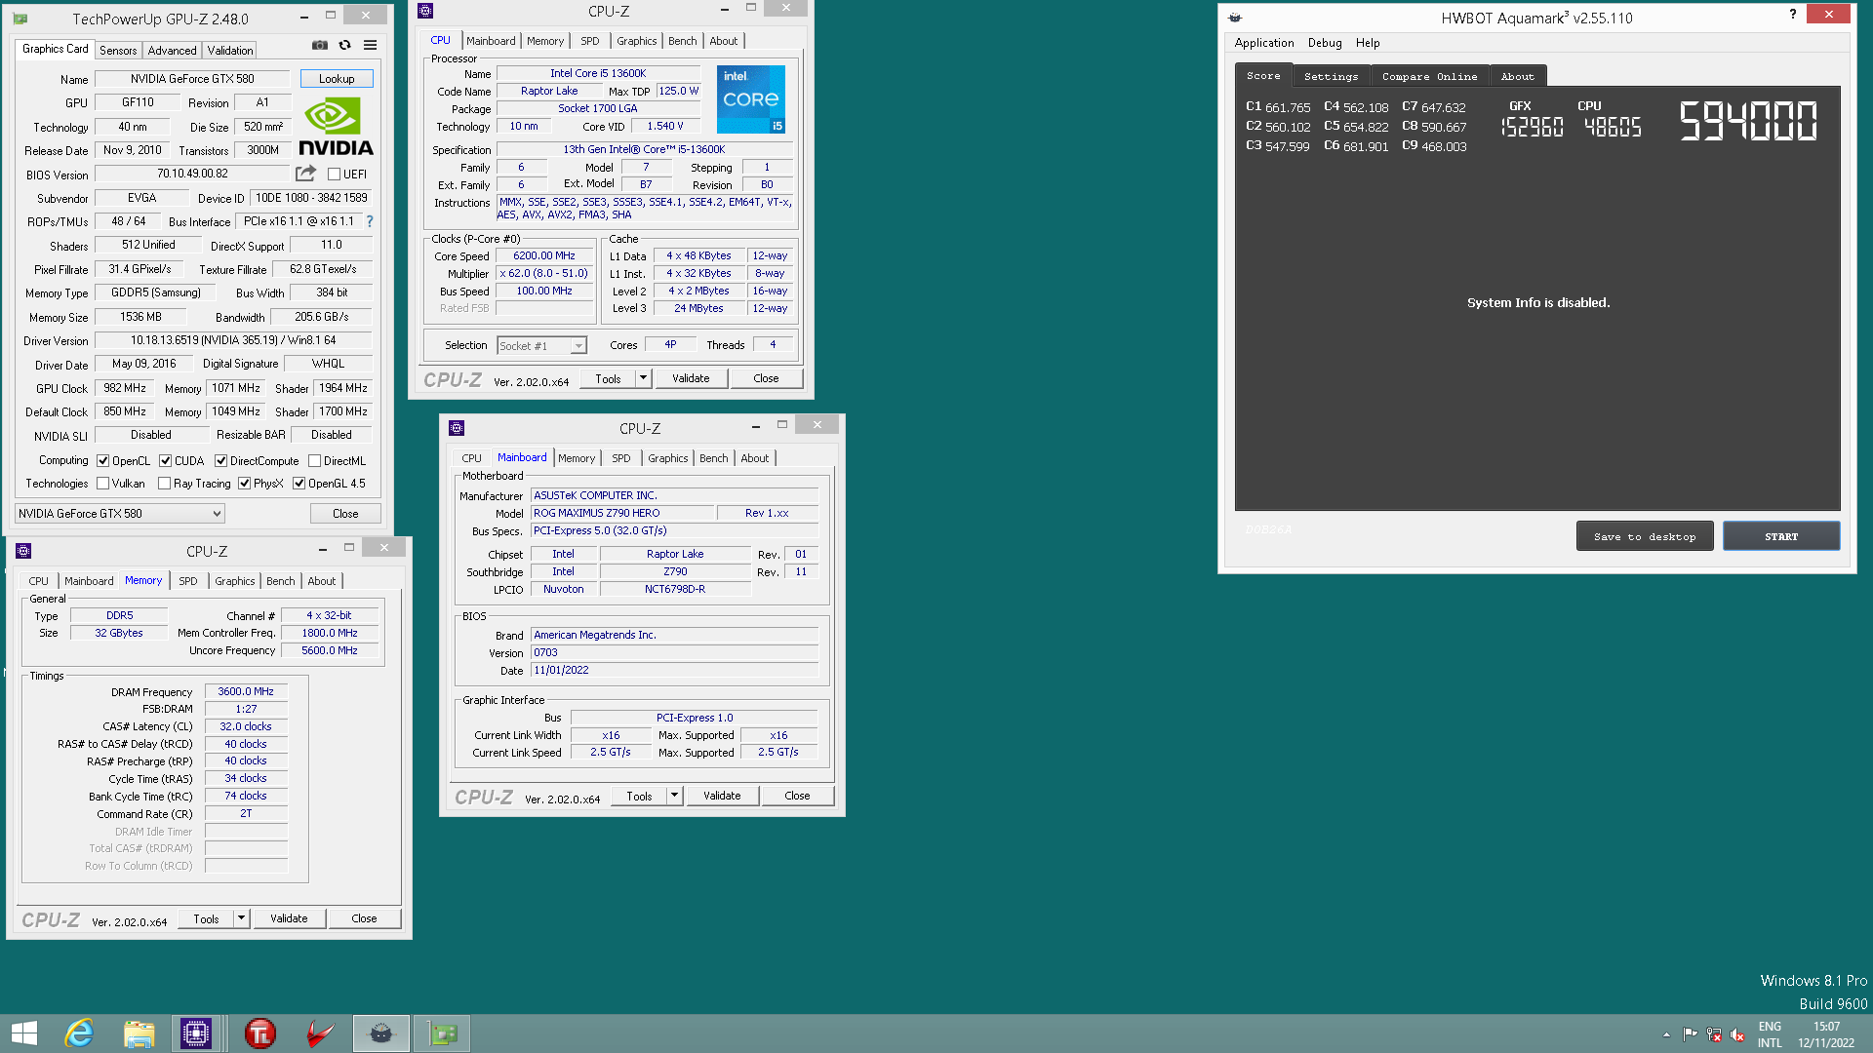The image size is (1873, 1053).
Task: Expand Tools arrow in CPU-Z CPU window
Action: click(643, 378)
